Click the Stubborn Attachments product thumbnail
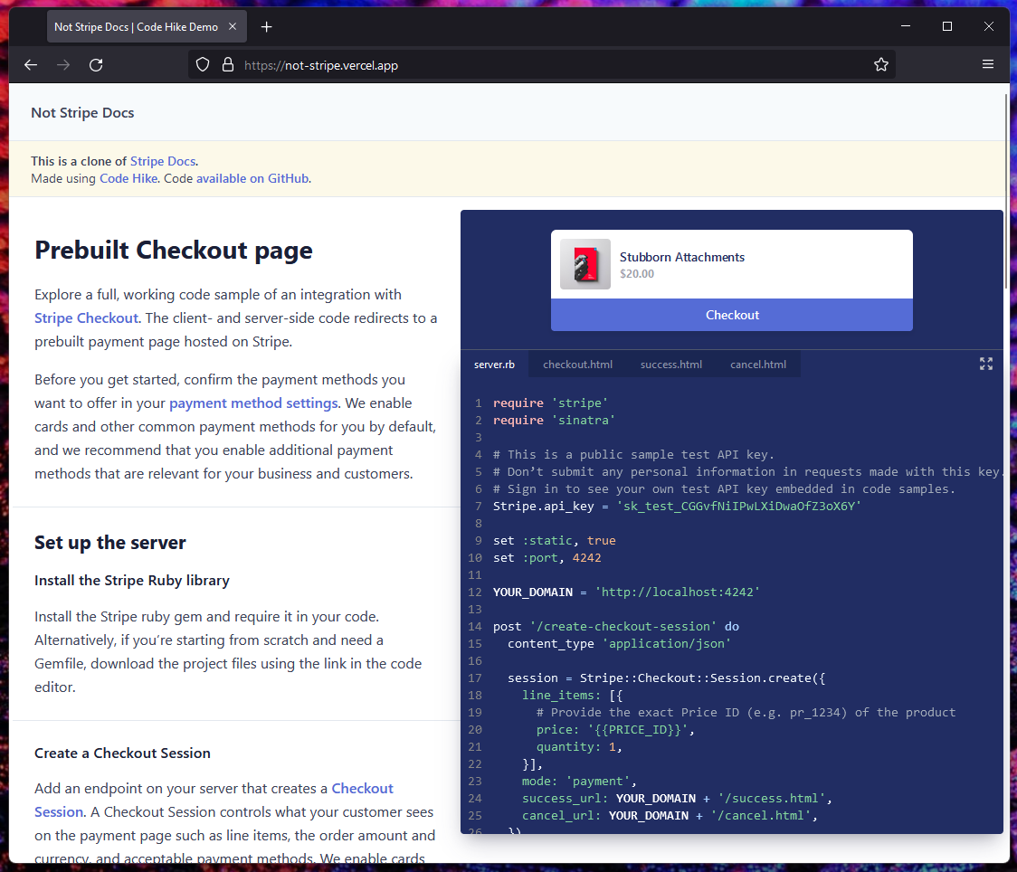The height and width of the screenshot is (872, 1017). point(585,265)
